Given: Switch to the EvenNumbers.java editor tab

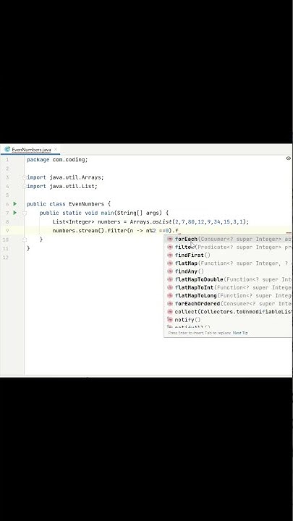Looking at the screenshot, I should 31,150.
